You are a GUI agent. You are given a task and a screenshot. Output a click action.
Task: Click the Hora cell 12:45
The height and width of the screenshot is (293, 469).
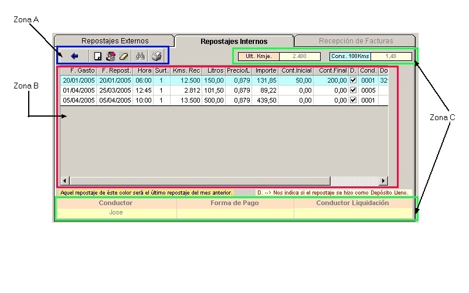coord(143,90)
